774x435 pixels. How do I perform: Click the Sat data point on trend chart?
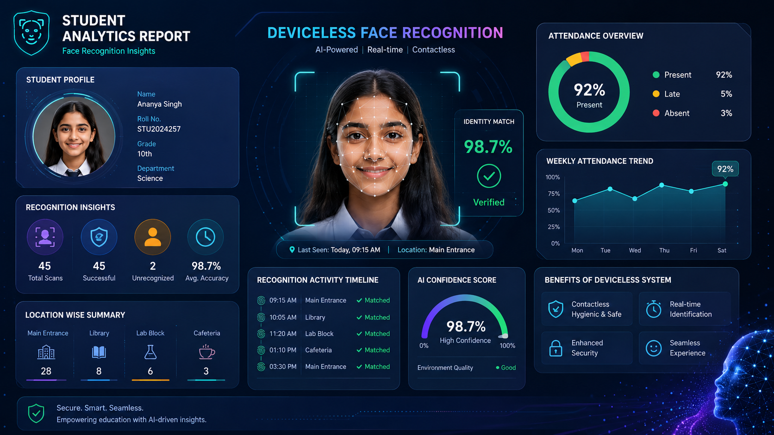point(725,184)
